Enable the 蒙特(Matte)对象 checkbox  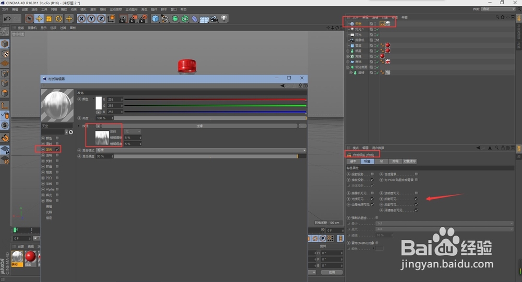coord(377,243)
